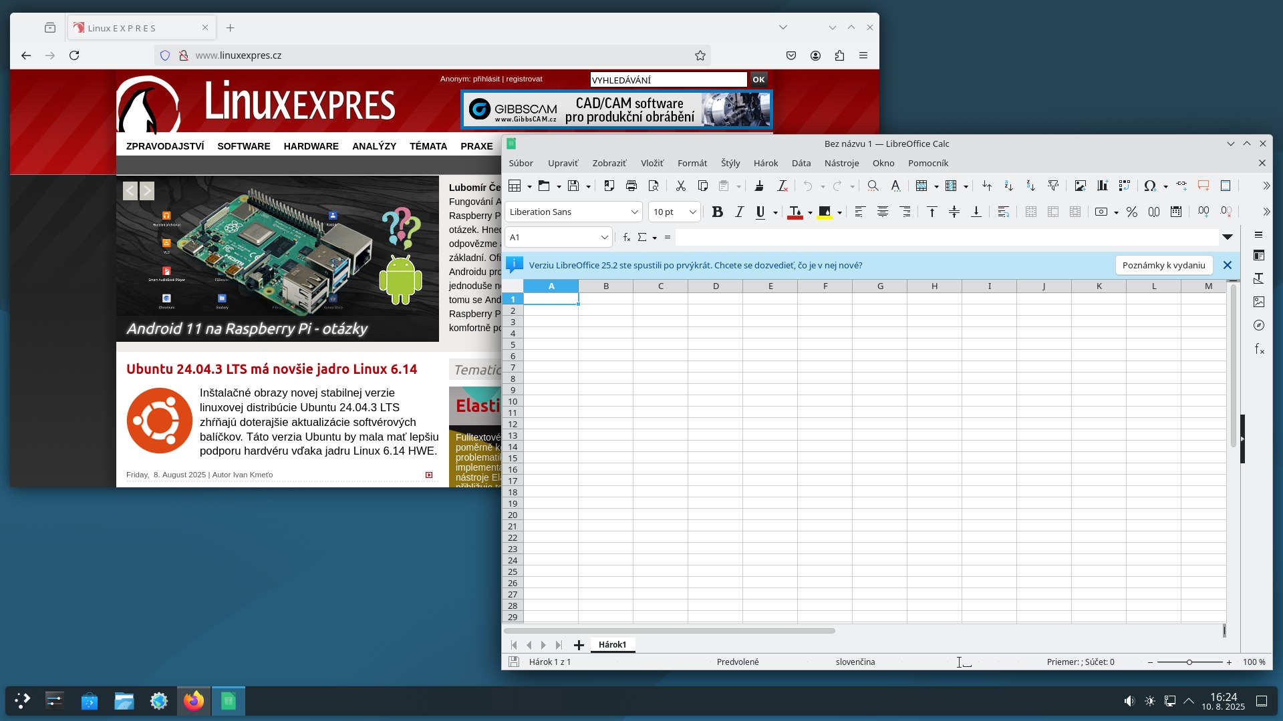Click Add Decimal Place icon

[1203, 212]
